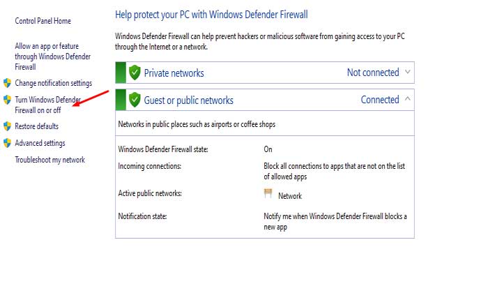Click shield icon next to Advanced settings
Image resolution: width=488 pixels, height=300 pixels.
coord(8,143)
